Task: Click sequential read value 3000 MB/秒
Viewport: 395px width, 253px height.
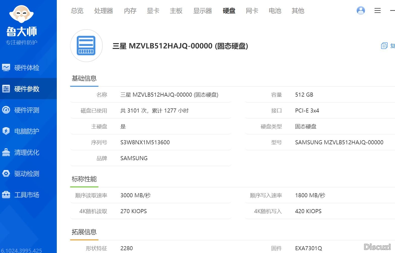Action: click(136, 195)
